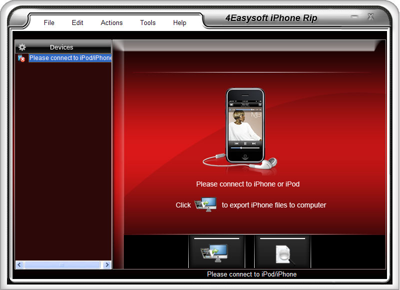Minimize the 4Easysoft iPhone Rip window
The width and height of the screenshot is (400, 290).
355,17
